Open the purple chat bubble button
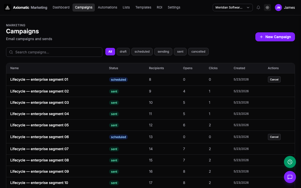Viewport: 301px width, 188px height. coord(290,177)
